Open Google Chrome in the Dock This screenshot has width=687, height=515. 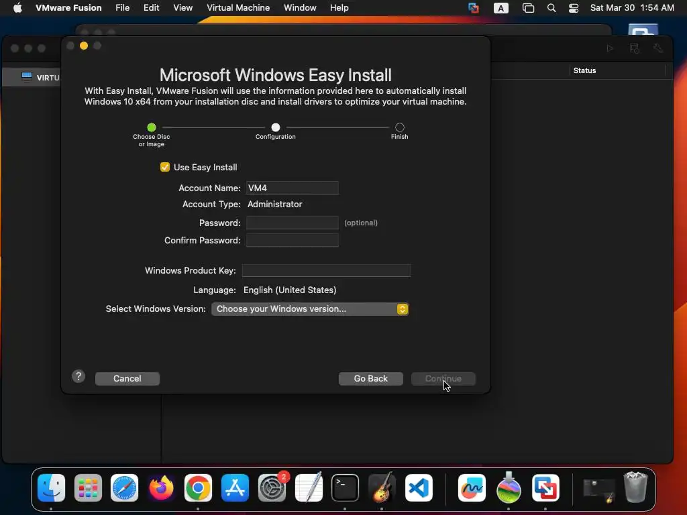(x=198, y=488)
